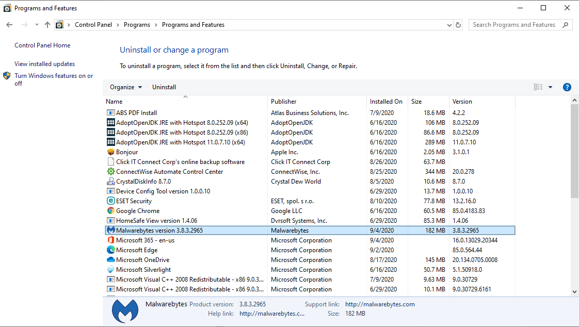This screenshot has width=579, height=327.
Task: Open the malwarebytes.com support link
Action: pos(380,304)
